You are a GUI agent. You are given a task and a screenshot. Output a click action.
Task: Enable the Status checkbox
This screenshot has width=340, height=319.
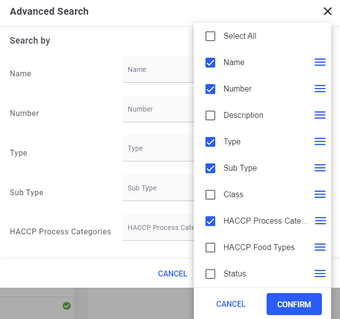click(x=210, y=274)
